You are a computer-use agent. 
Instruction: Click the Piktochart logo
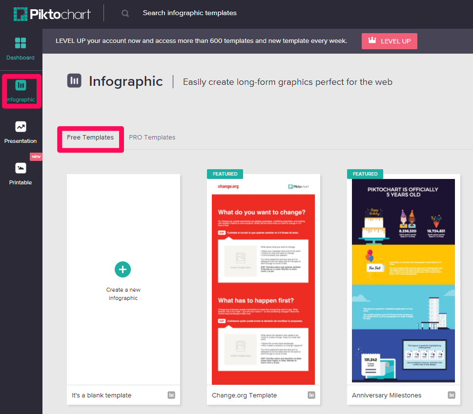pyautogui.click(x=52, y=14)
